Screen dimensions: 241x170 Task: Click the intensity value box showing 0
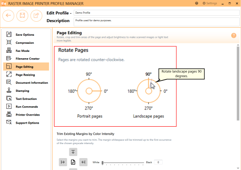coord(158,162)
